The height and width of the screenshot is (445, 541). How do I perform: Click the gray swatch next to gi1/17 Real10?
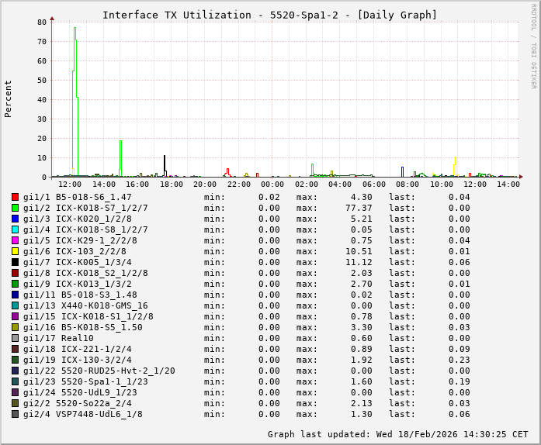pos(15,338)
